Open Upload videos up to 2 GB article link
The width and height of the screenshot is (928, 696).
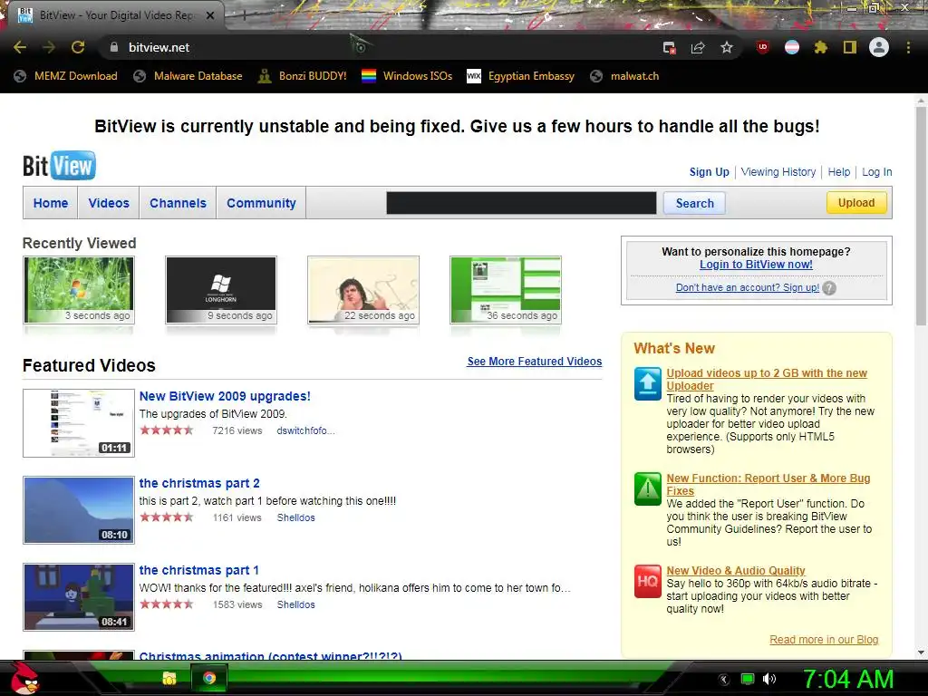[x=767, y=380]
